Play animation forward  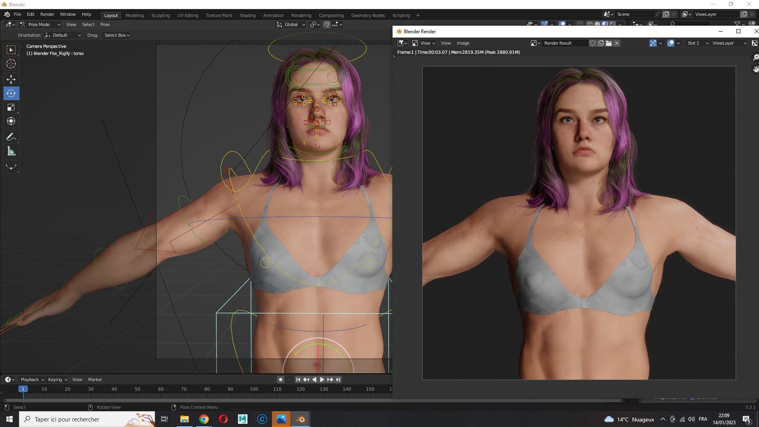pyautogui.click(x=322, y=379)
